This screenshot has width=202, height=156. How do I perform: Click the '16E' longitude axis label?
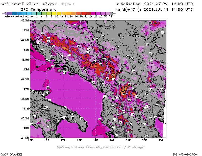coord(47,140)
